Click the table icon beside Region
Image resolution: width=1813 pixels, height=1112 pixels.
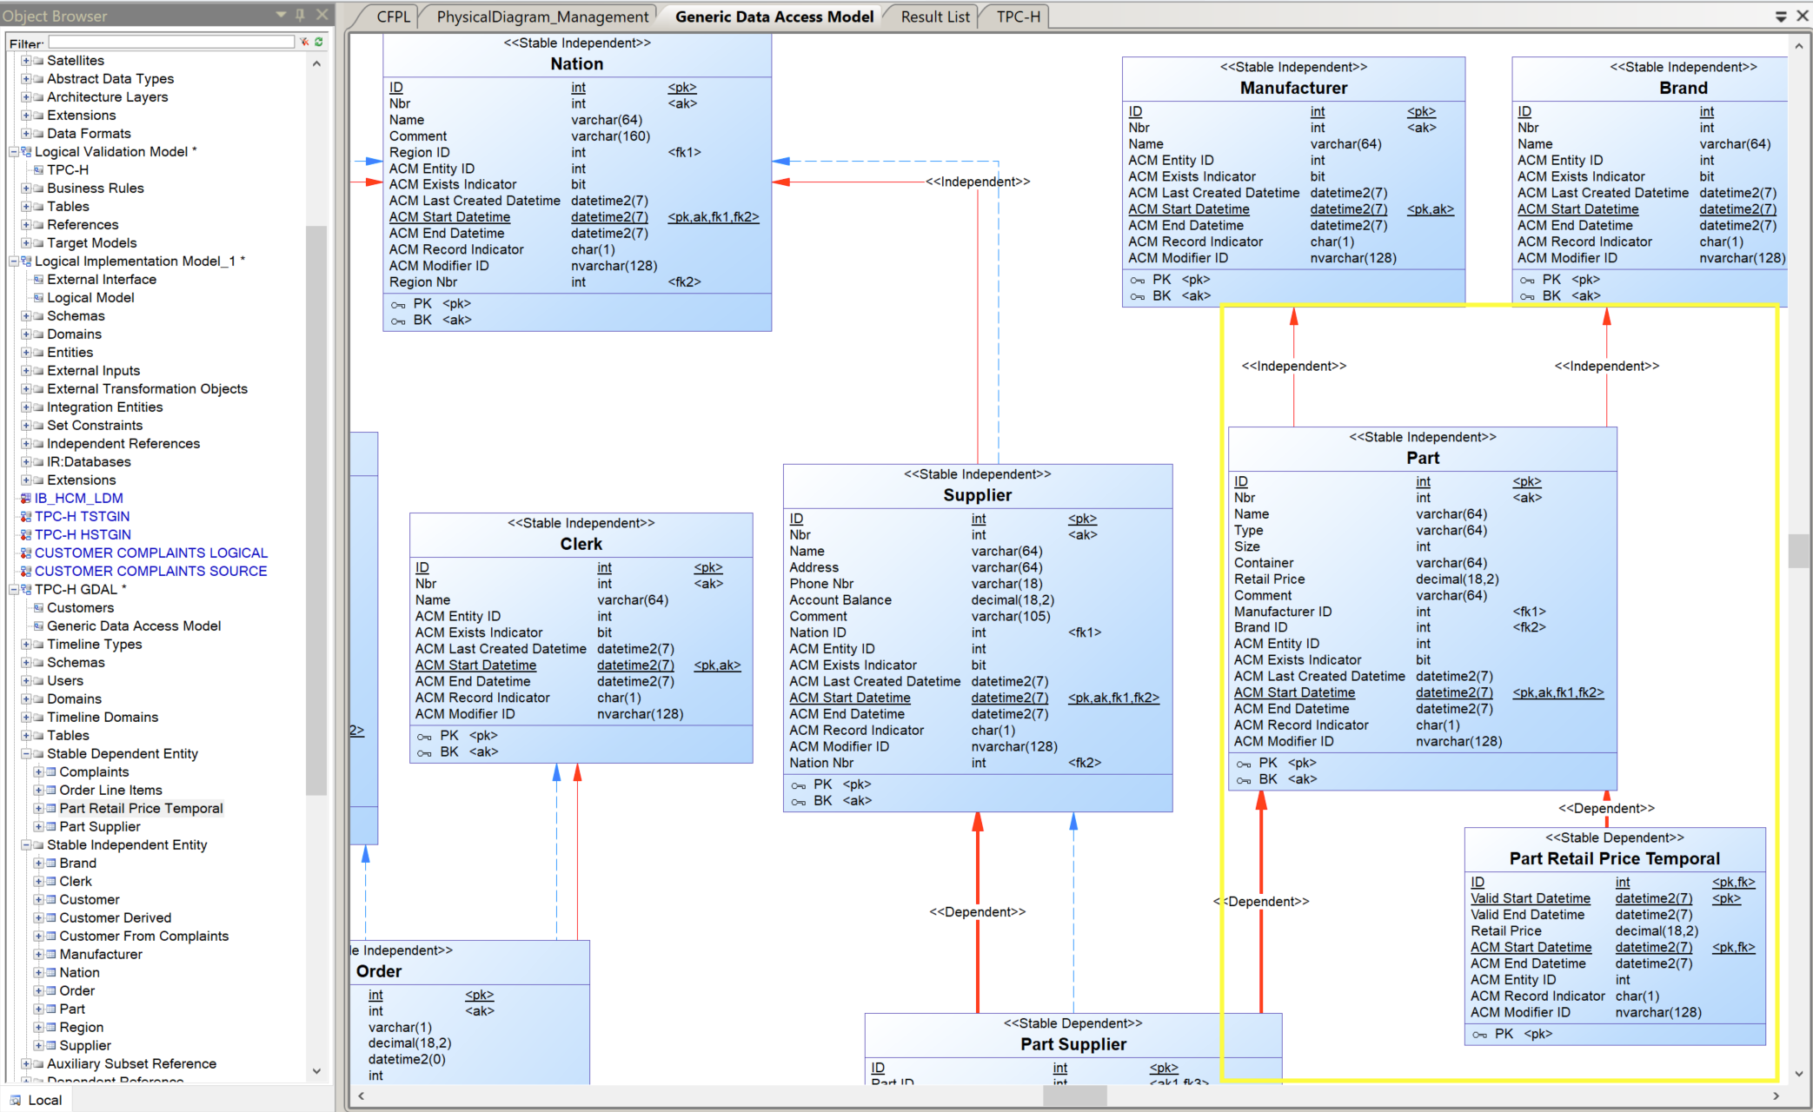point(51,1028)
